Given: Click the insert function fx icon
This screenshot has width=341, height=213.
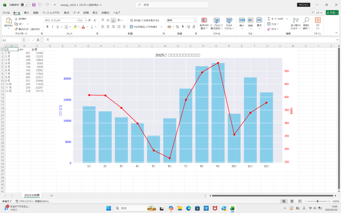Looking at the screenshot, I should pos(38,40).
